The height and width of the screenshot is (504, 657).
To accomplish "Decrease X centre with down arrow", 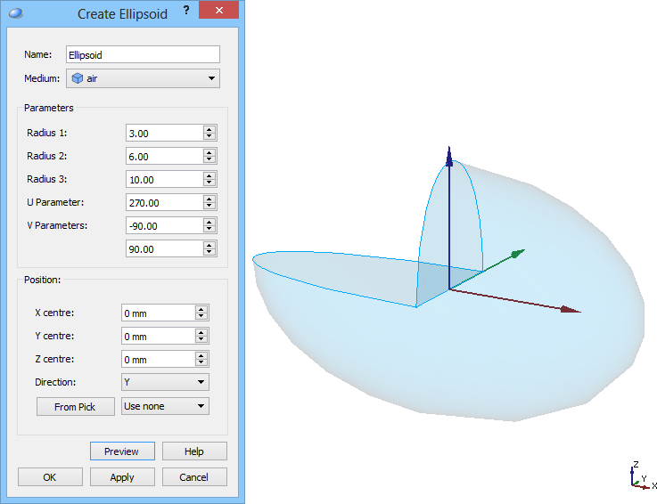I will pos(201,317).
